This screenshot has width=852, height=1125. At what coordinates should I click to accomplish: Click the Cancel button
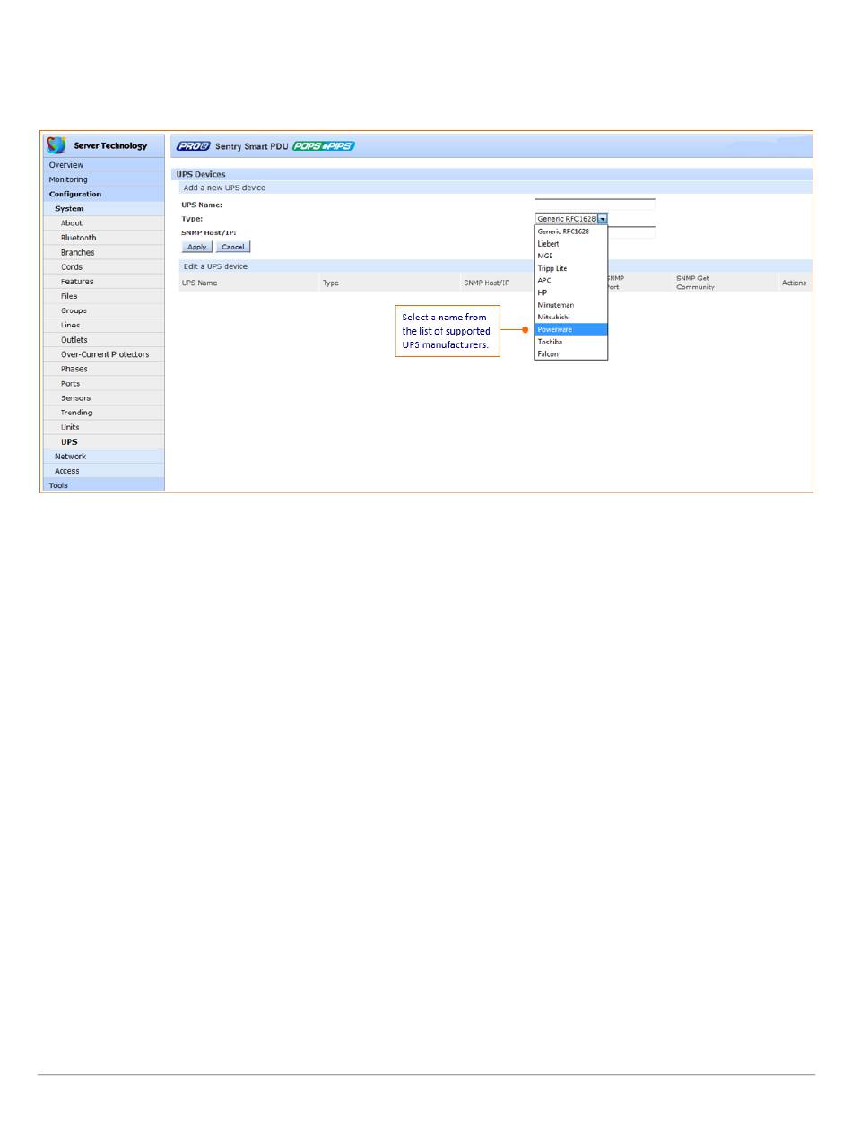point(233,247)
